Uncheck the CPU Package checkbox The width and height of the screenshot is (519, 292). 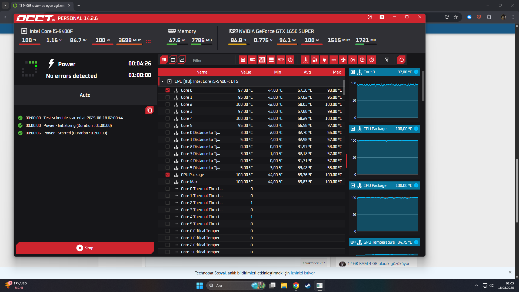pos(168,175)
